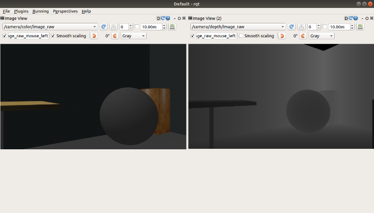This screenshot has width=374, height=213.
Task: Save the color image using the save icon
Action: pyautogui.click(x=172, y=27)
